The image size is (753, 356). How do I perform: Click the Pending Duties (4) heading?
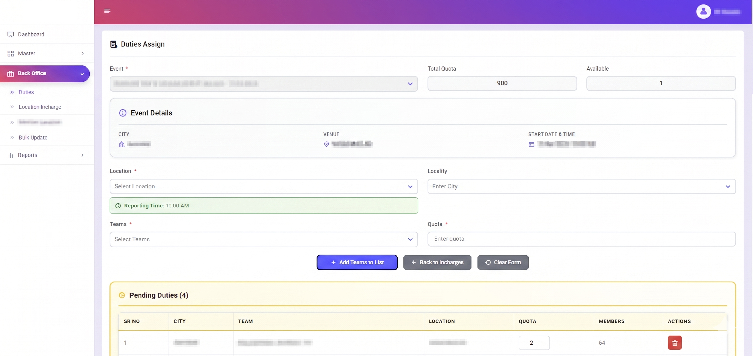point(159,295)
